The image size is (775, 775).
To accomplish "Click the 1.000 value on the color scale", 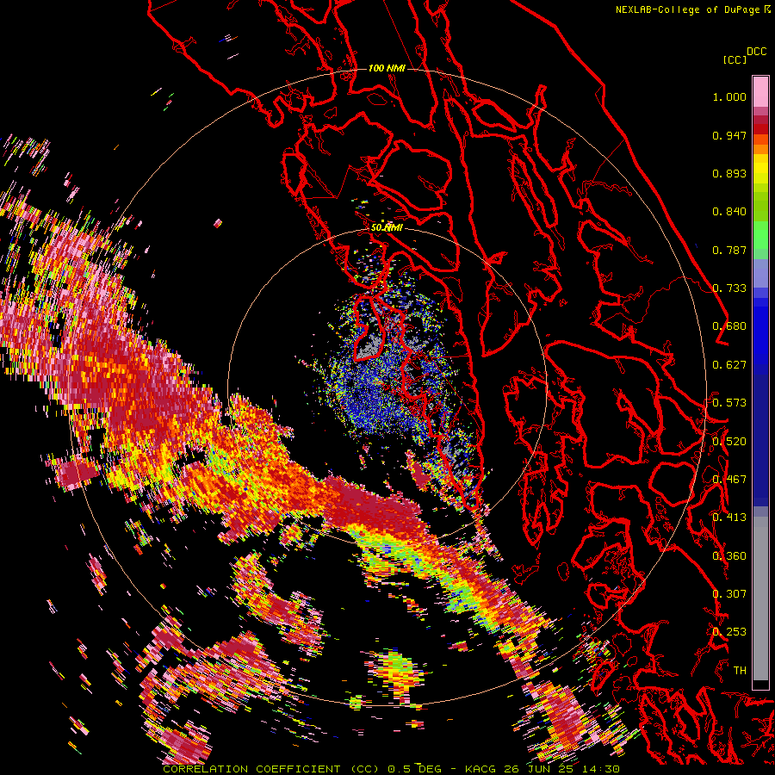I will [729, 96].
